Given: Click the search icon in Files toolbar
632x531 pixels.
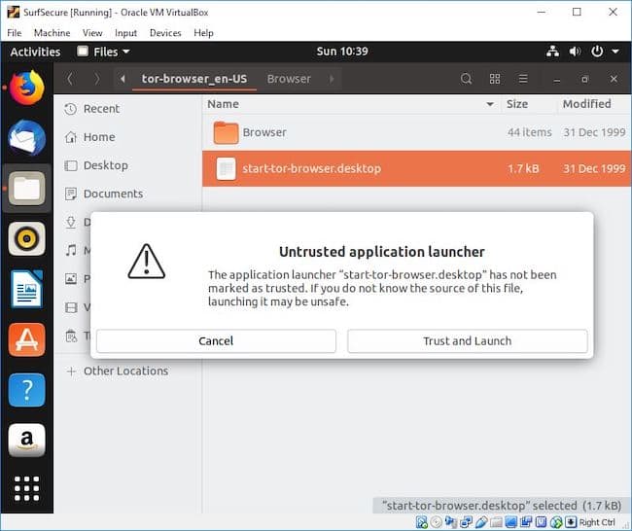Looking at the screenshot, I should [466, 79].
